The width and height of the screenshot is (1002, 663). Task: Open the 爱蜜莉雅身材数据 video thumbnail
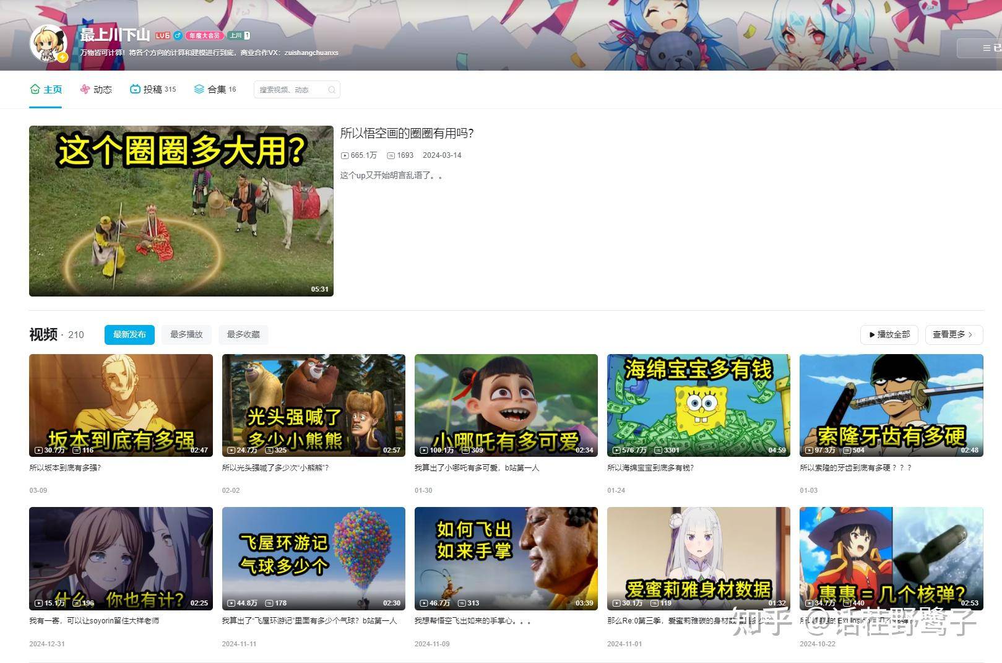click(x=699, y=558)
